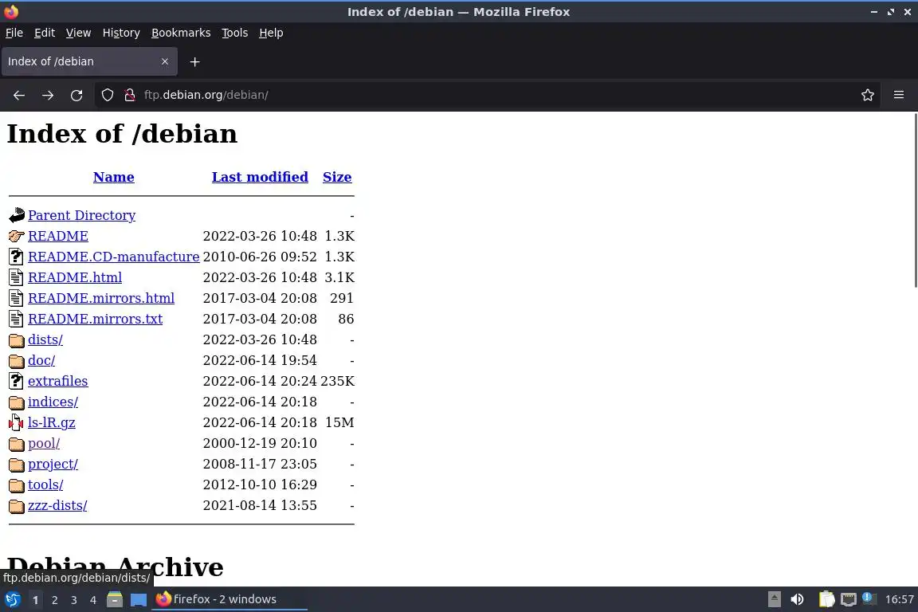Go back with the browser back arrow
918x612 pixels.
pyautogui.click(x=19, y=95)
